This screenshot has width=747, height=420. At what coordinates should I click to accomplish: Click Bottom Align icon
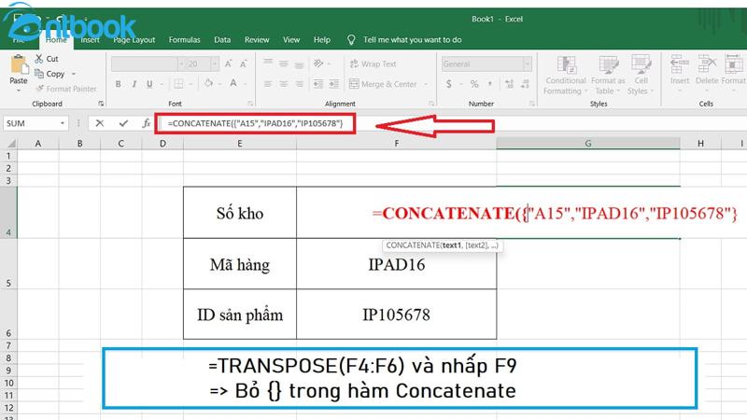click(x=299, y=63)
